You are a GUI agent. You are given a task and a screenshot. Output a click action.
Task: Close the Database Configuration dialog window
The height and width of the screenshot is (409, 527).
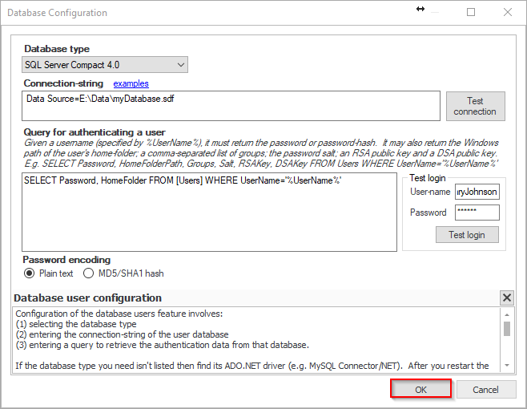click(508, 12)
